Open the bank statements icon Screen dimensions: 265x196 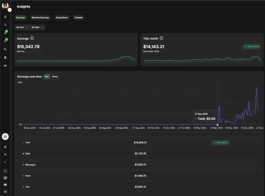[x=5, y=57]
